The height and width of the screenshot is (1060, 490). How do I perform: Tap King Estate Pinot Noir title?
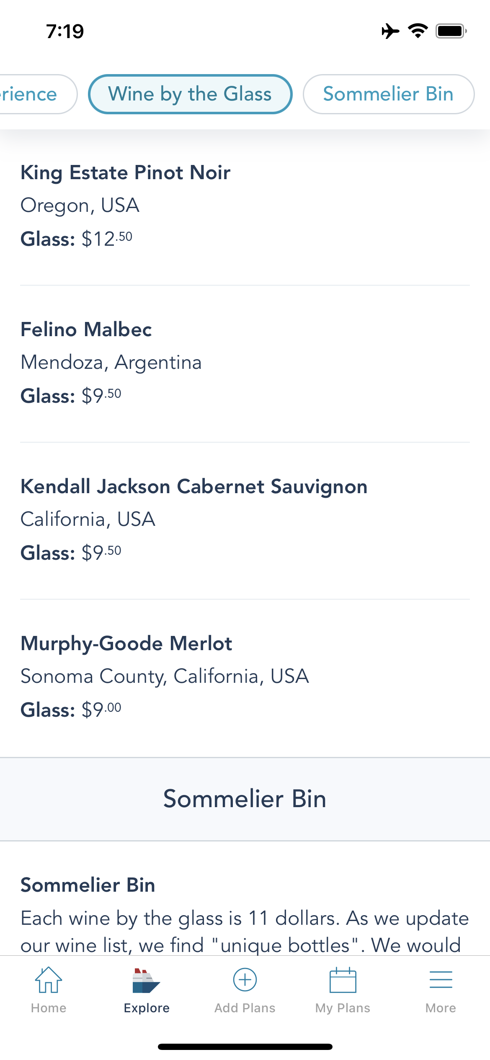click(x=126, y=172)
